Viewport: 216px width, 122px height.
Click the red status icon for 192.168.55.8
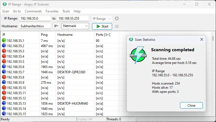[4, 77]
